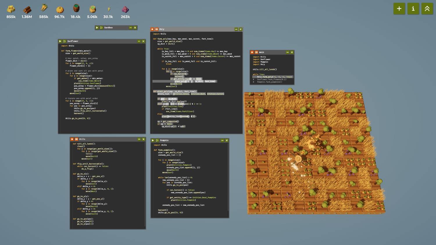Screen dimensions: 436x245
Task: Click the hay resource icon
Action: click(11, 9)
